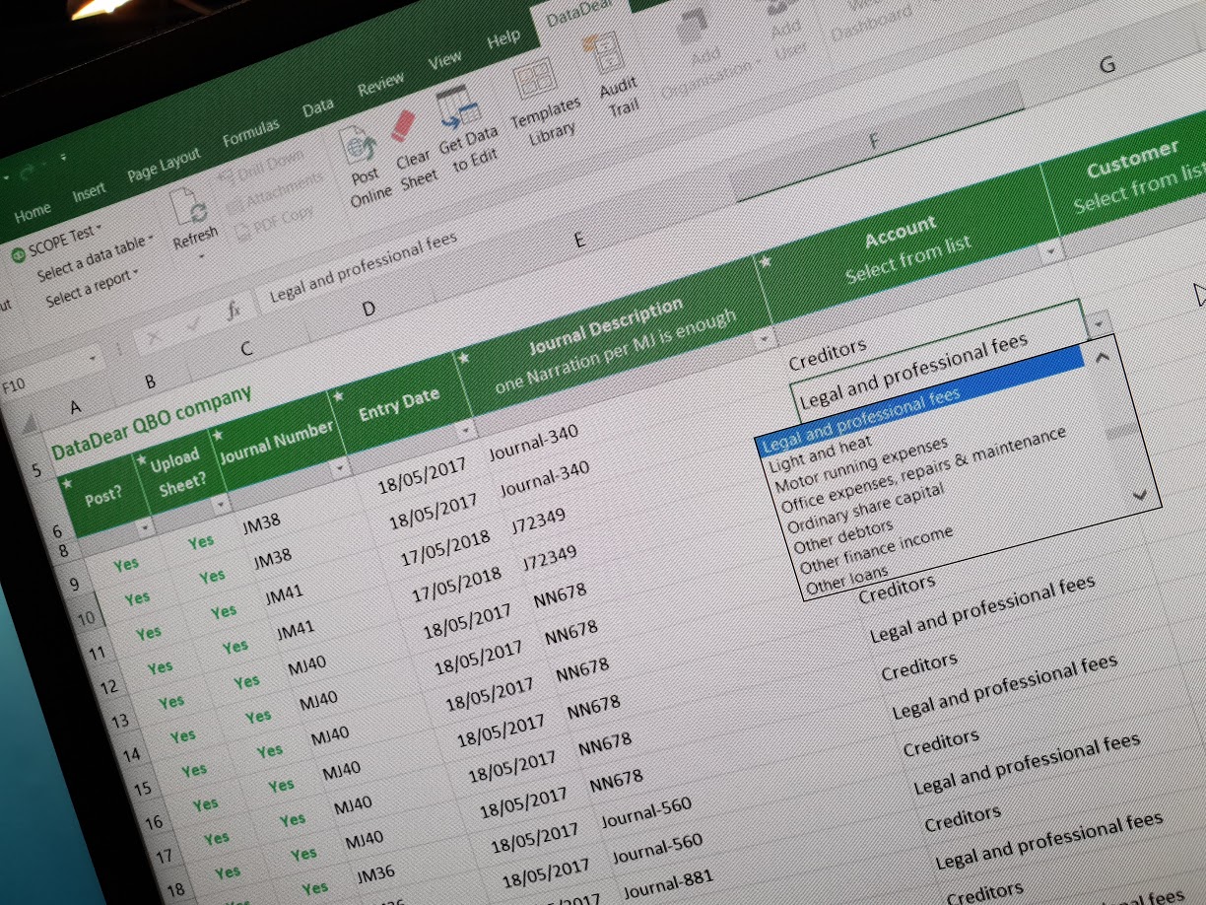Select column G header
The height and width of the screenshot is (905, 1206).
(1107, 64)
